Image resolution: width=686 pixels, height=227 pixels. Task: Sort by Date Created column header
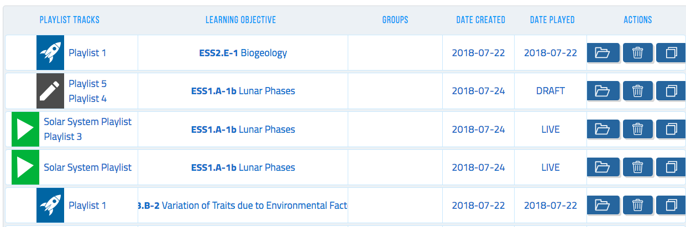[481, 20]
